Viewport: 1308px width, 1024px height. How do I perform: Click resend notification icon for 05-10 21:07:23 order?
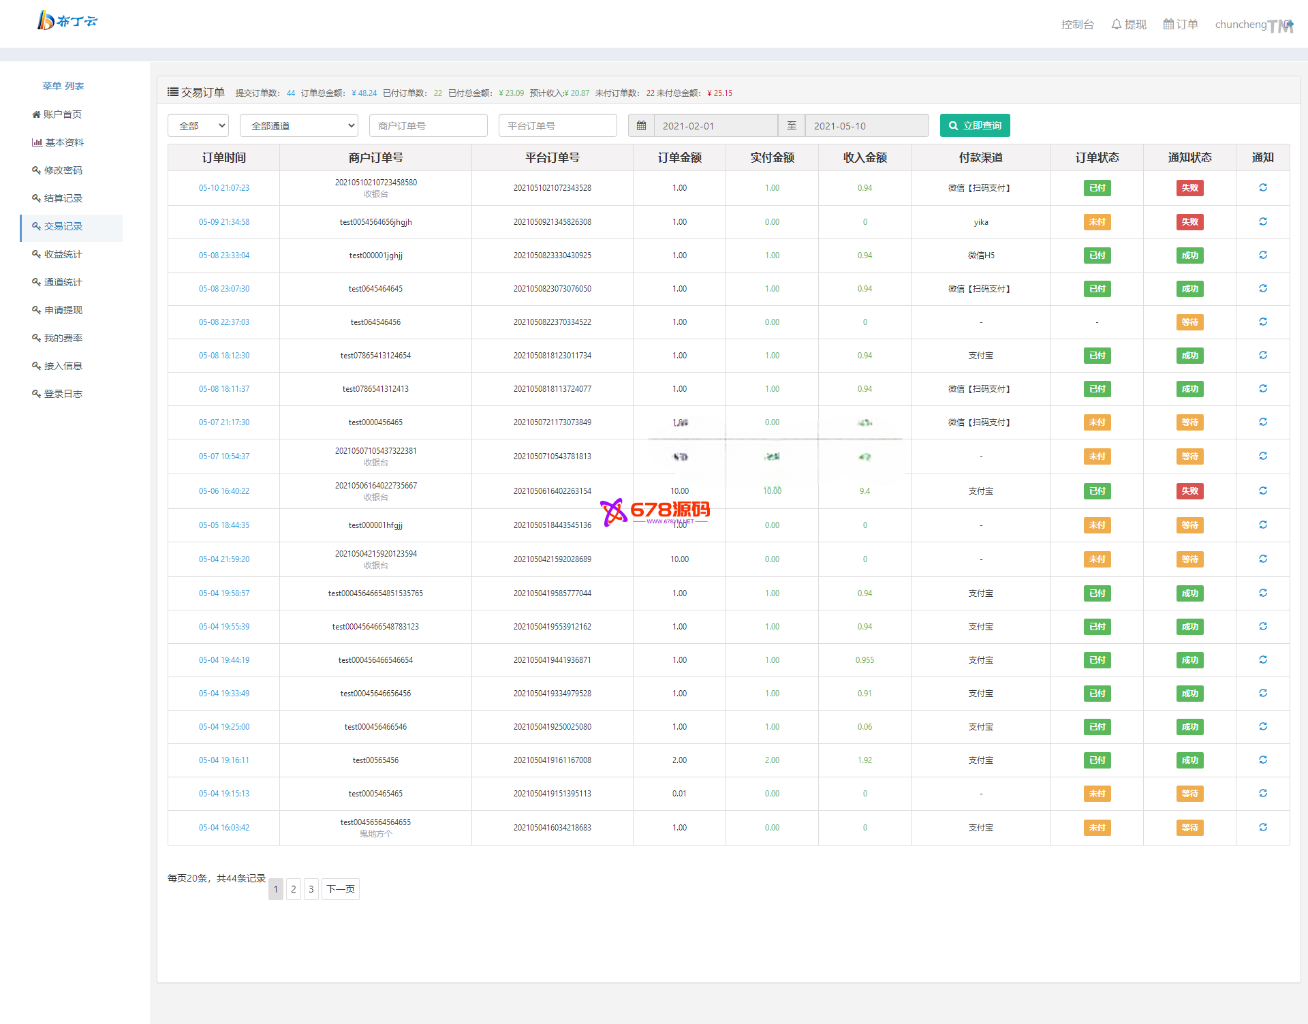(x=1262, y=188)
